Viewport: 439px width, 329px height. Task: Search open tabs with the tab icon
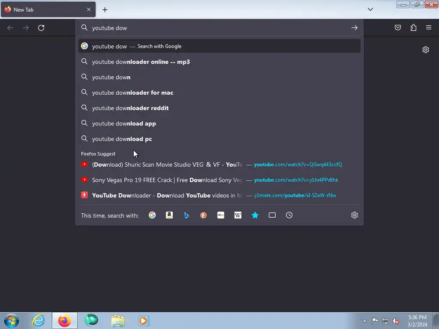(x=272, y=215)
